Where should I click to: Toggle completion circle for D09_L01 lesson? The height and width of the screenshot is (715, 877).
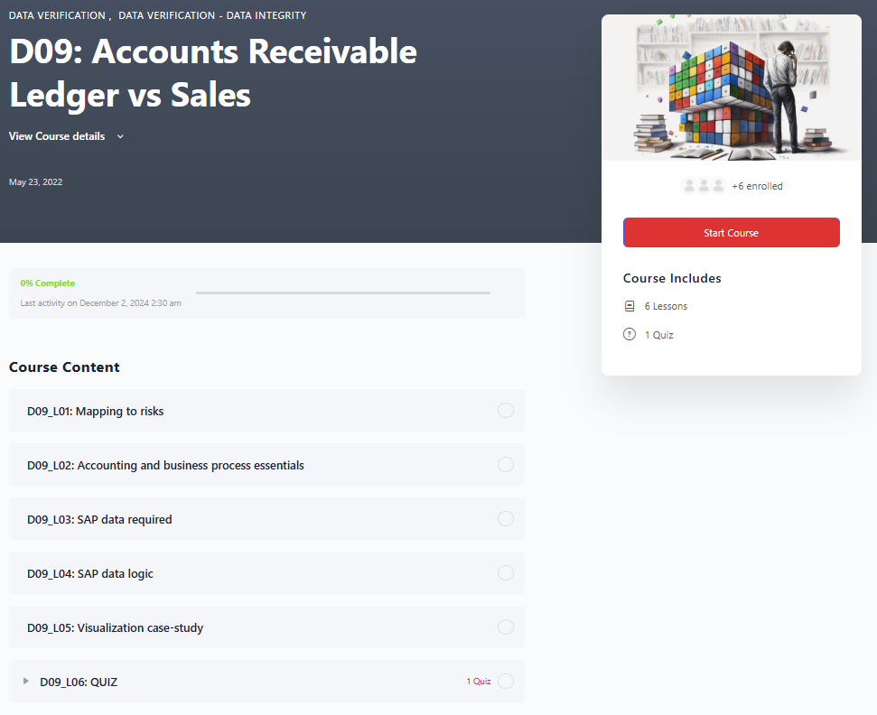click(x=506, y=411)
